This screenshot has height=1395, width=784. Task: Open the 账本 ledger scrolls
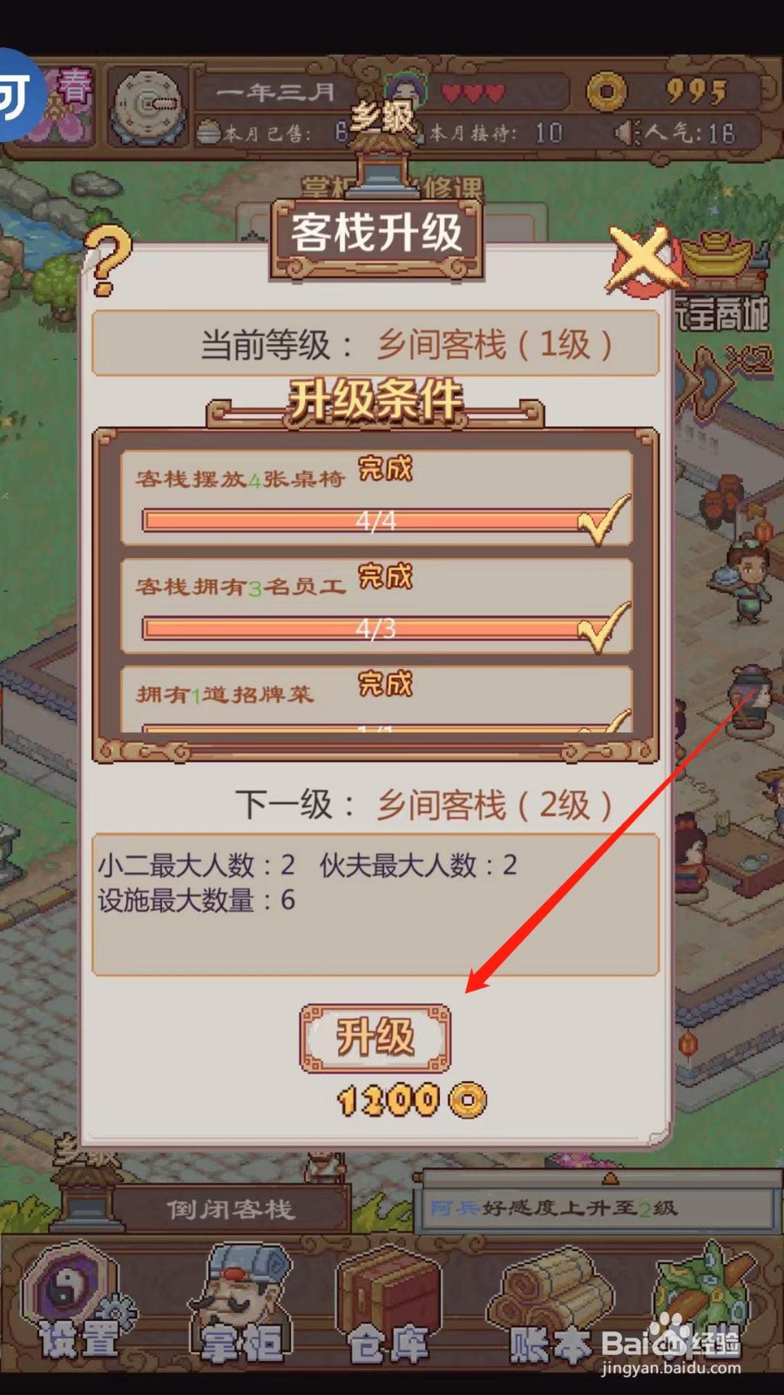551,1308
